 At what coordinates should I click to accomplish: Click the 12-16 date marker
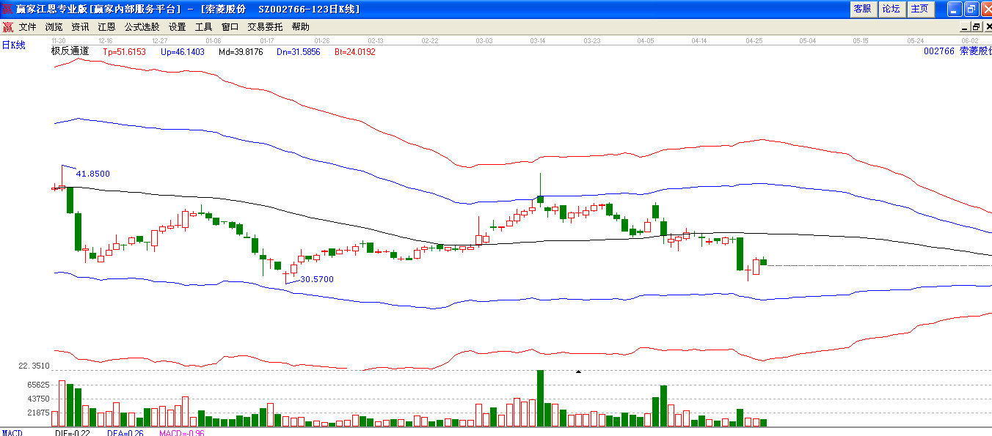tap(106, 40)
